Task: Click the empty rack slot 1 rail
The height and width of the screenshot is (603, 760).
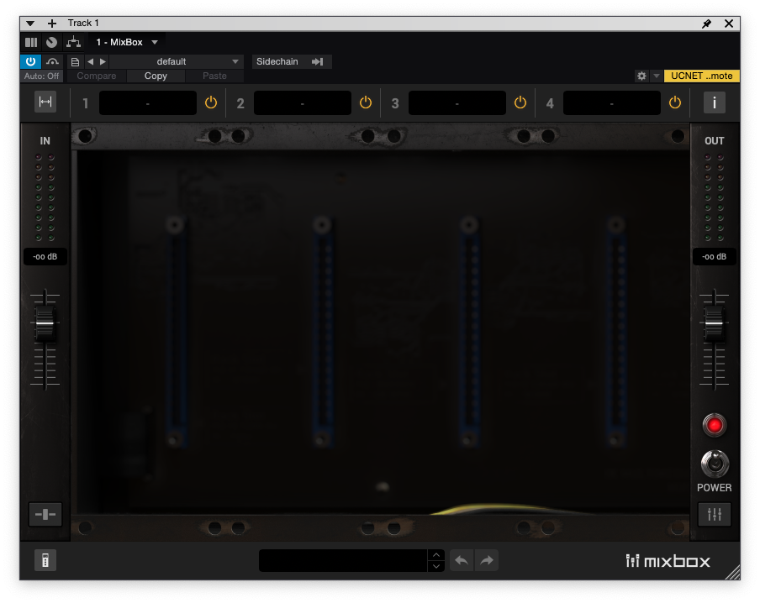Action: 176,332
